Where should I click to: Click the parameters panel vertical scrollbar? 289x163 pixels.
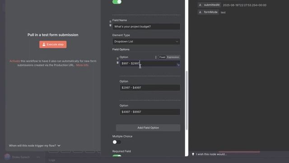(186, 101)
